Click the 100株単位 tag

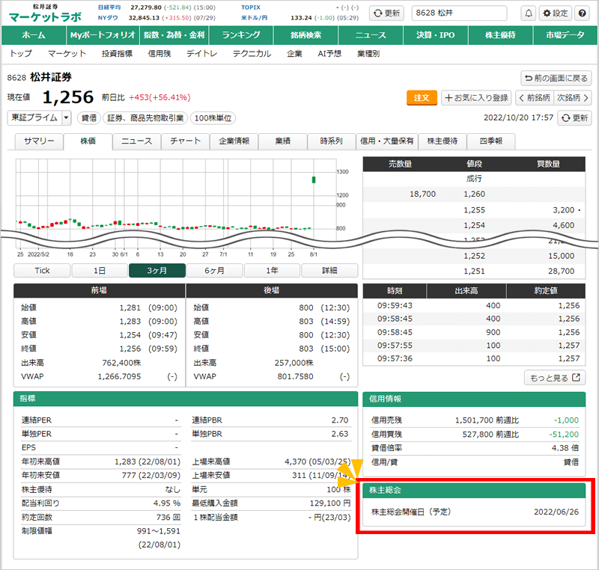[x=213, y=118]
